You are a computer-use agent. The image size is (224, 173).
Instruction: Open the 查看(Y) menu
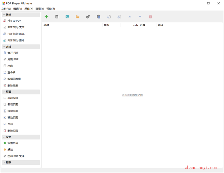pos(40,9)
